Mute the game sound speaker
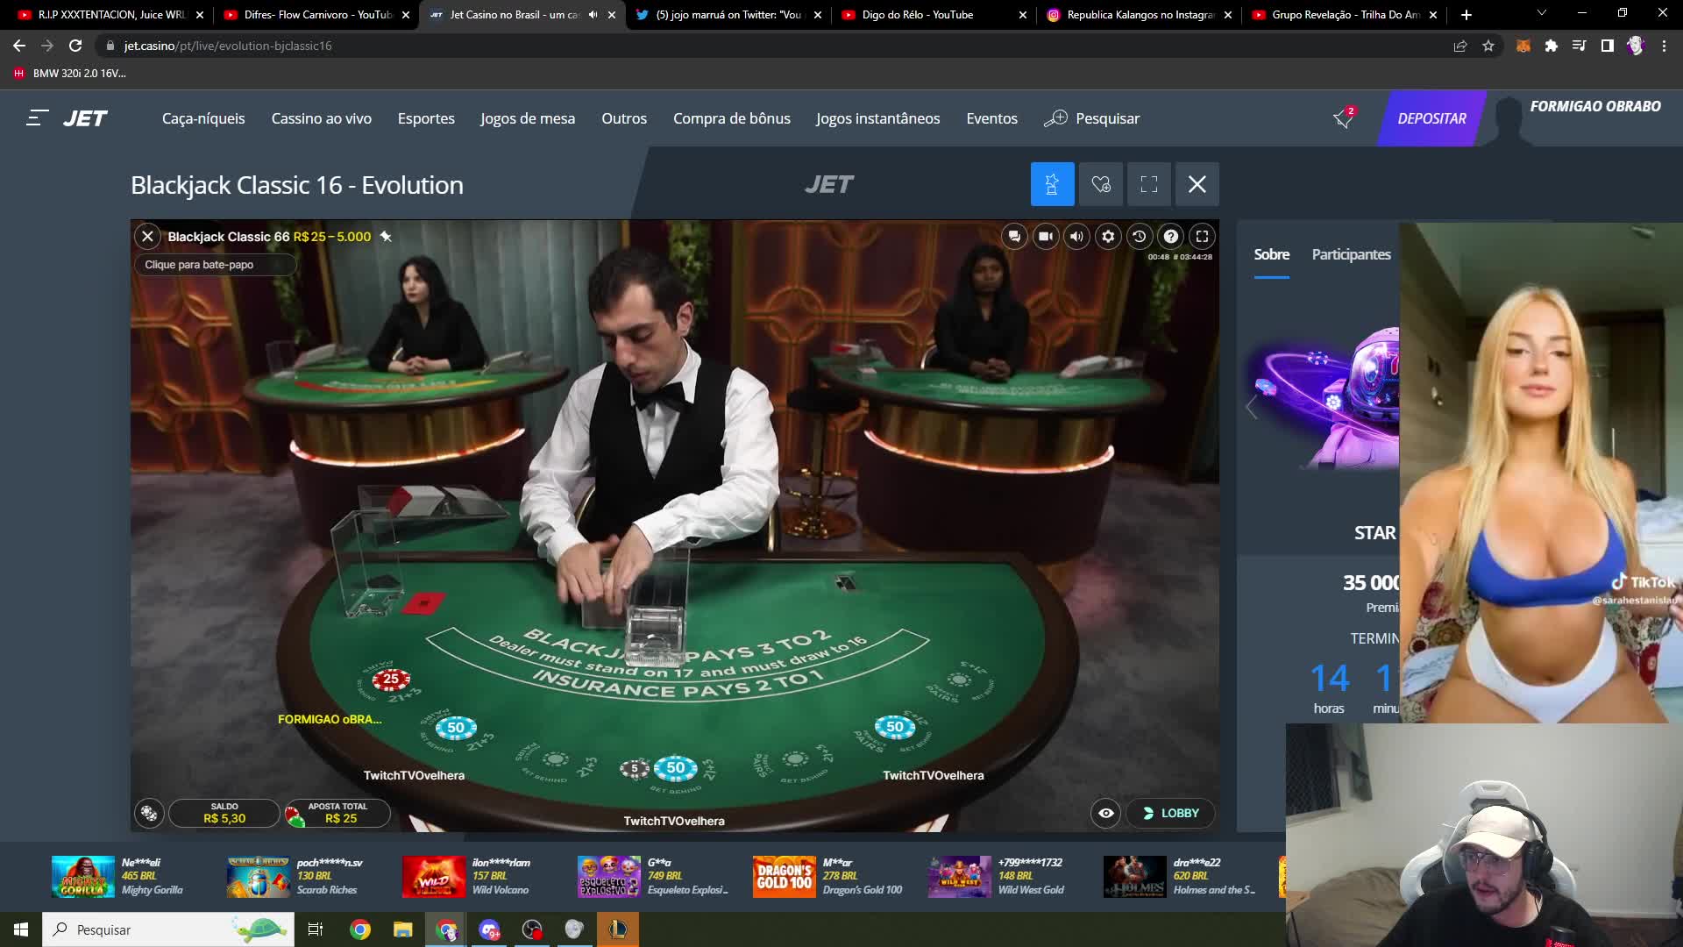 click(x=1076, y=236)
